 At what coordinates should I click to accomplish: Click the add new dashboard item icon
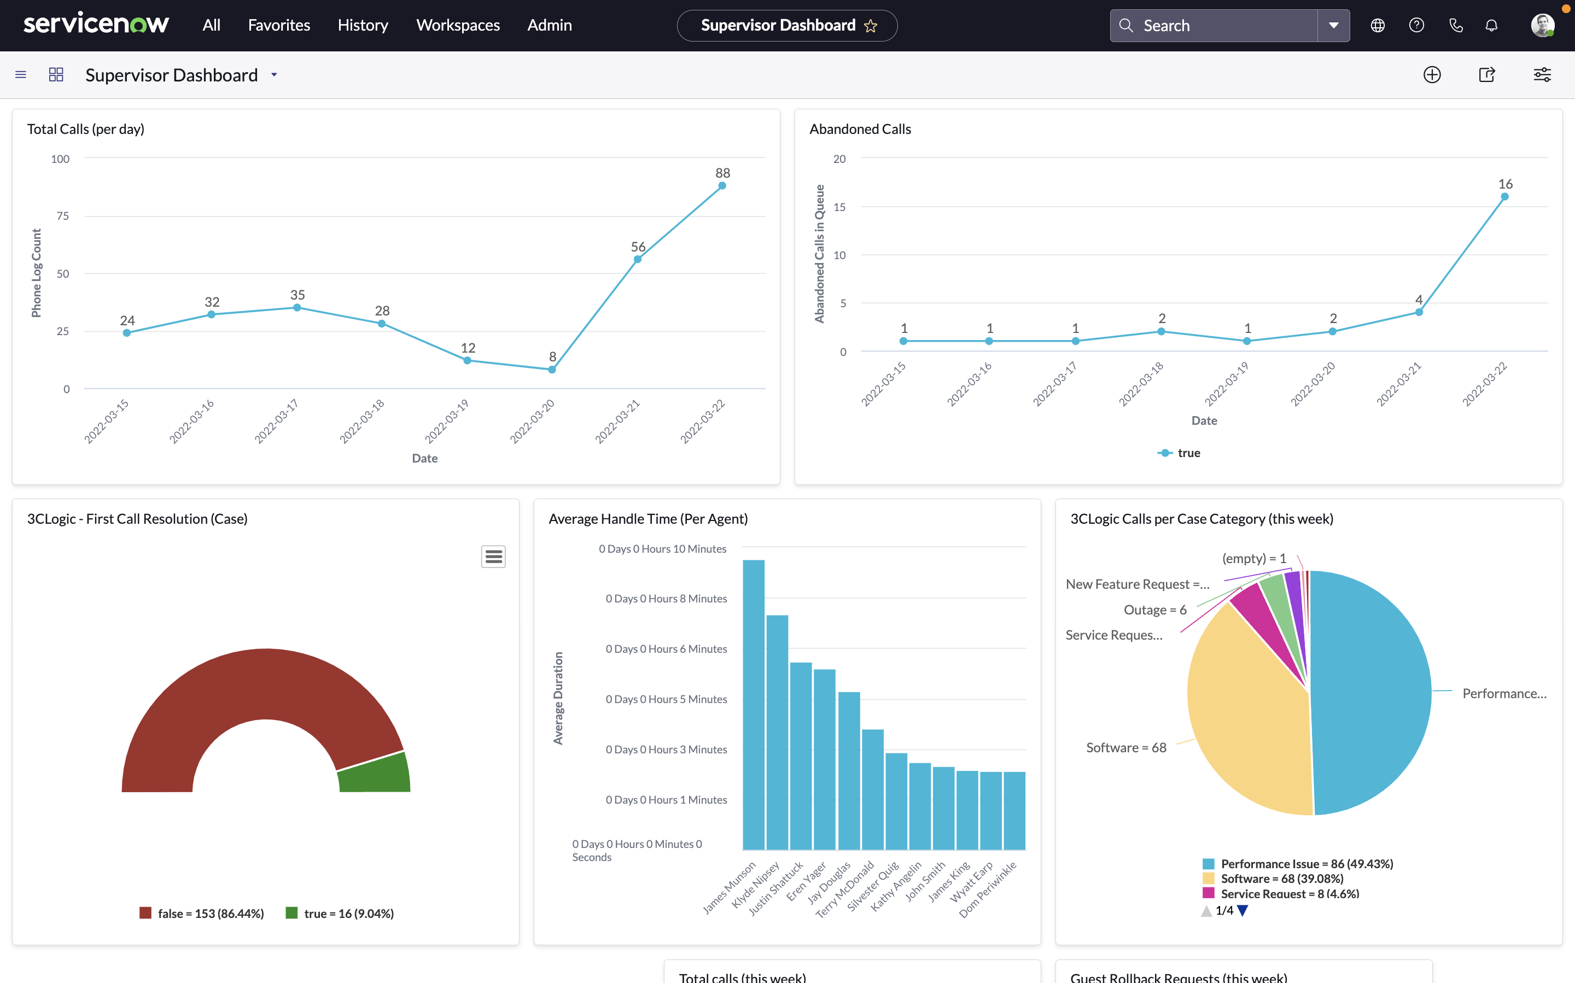click(x=1431, y=75)
